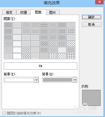
Task: Cancel with the 取消 button
Action: coord(92,24)
